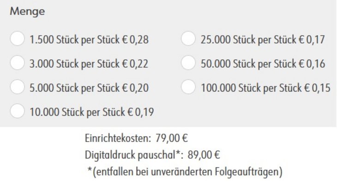Viewport: 337px width, 184px height.
Task: Click the 79,00 € setup cost amount
Action: [x=172, y=138]
